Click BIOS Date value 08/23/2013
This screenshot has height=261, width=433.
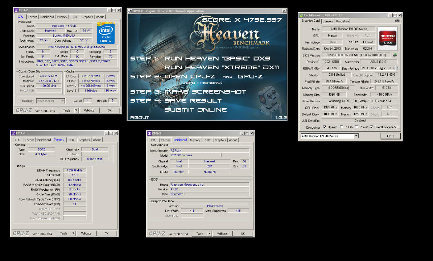click(x=210, y=194)
